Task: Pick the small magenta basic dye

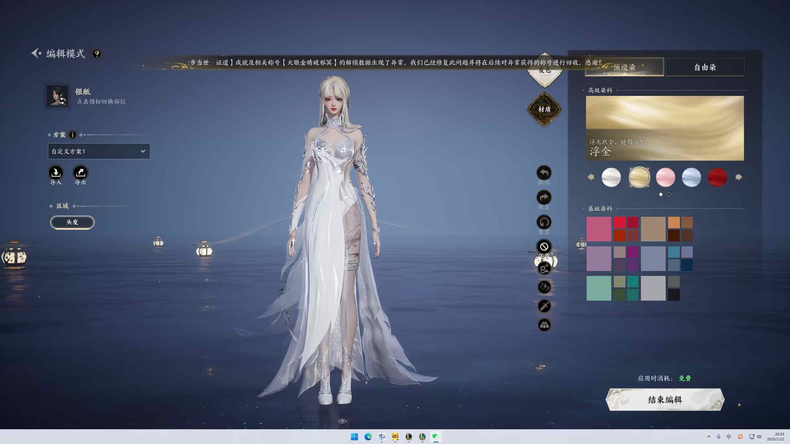Action: pyautogui.click(x=632, y=252)
